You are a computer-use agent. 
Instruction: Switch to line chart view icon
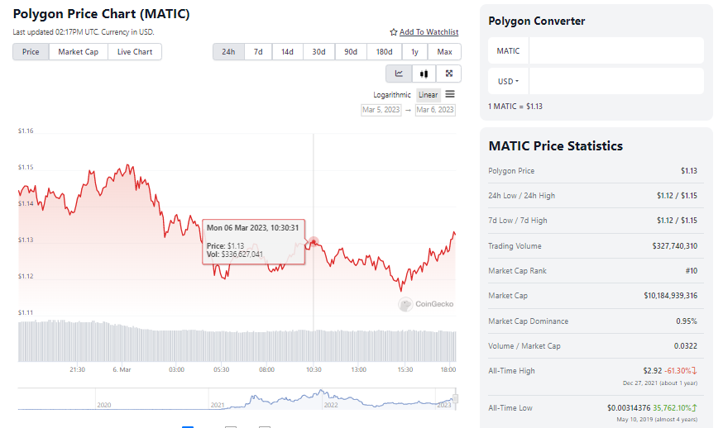[399, 74]
